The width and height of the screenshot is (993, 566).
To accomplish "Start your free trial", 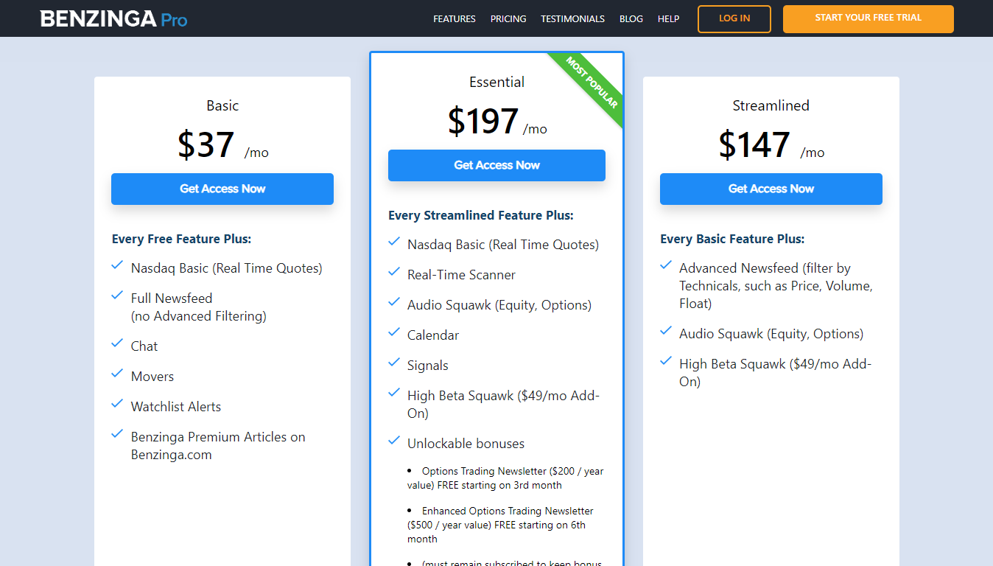I will tap(868, 18).
